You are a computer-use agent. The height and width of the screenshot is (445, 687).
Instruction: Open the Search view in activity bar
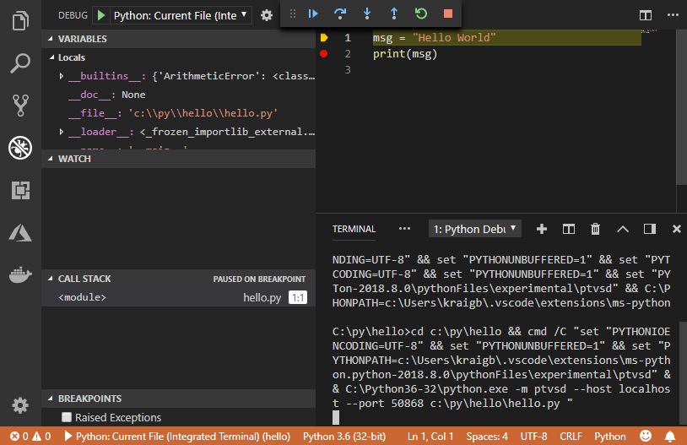click(x=20, y=63)
